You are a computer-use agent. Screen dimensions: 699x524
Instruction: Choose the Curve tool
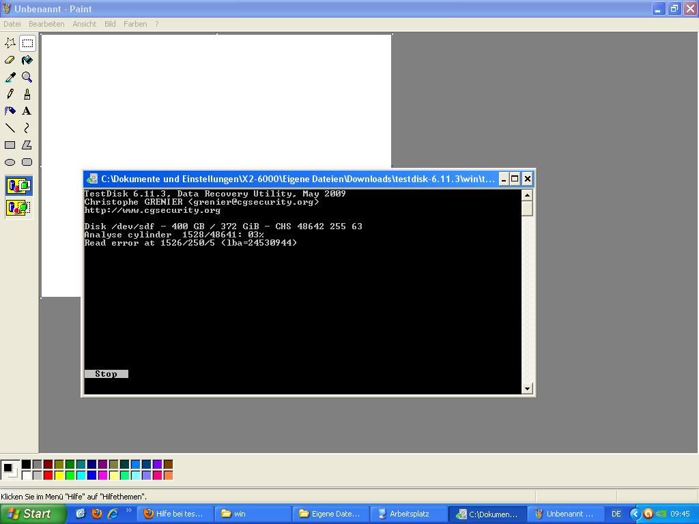(x=27, y=128)
